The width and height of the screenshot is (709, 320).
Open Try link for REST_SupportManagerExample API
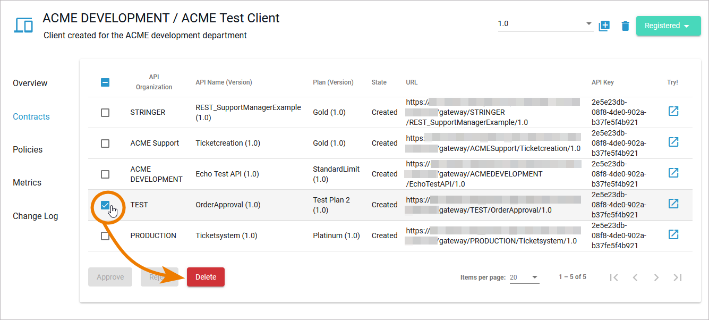(x=673, y=111)
